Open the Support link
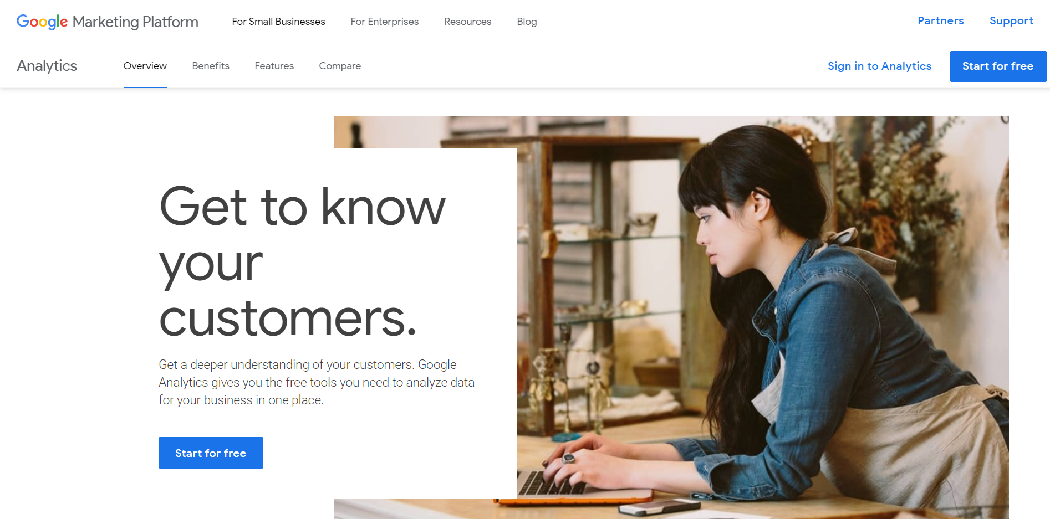Viewport: 1050px width, 519px height. [1011, 20]
